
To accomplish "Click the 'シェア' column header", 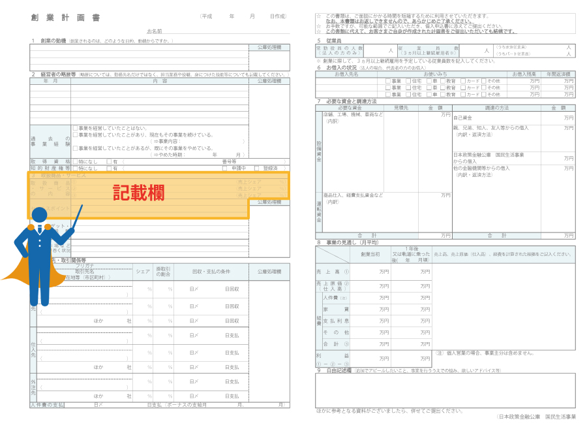I will 143,272.
